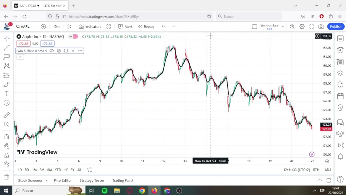Create an Alert

tap(125, 27)
